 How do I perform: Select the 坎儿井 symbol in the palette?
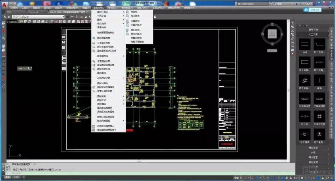[x=305, y=117]
